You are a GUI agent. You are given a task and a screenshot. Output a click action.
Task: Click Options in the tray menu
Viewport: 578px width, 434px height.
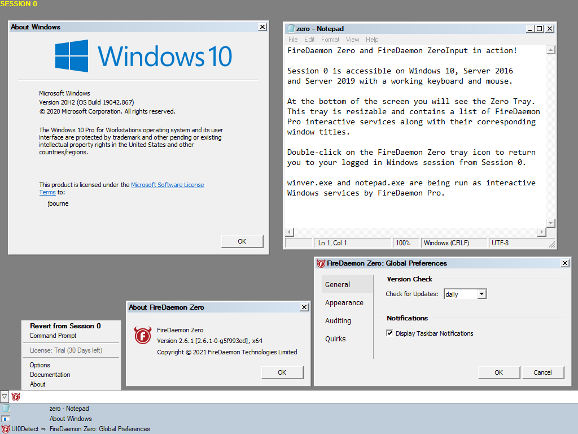(40, 365)
